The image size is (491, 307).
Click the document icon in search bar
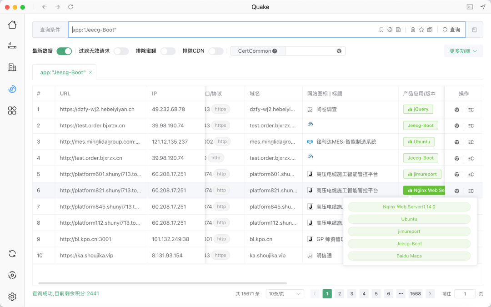(398, 30)
